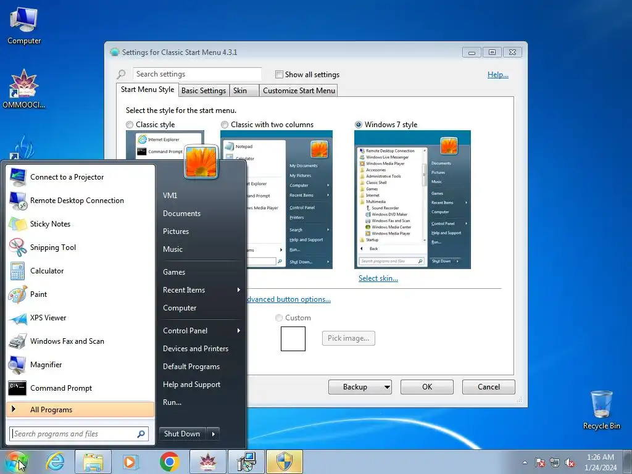Click the magnifier icon in start search box
632x474 pixels.
point(141,434)
